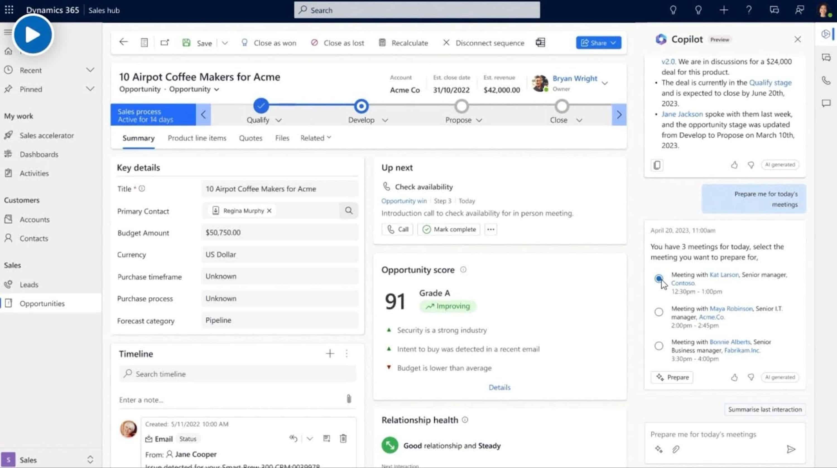Delete the timeline email with trash icon

[x=343, y=438]
